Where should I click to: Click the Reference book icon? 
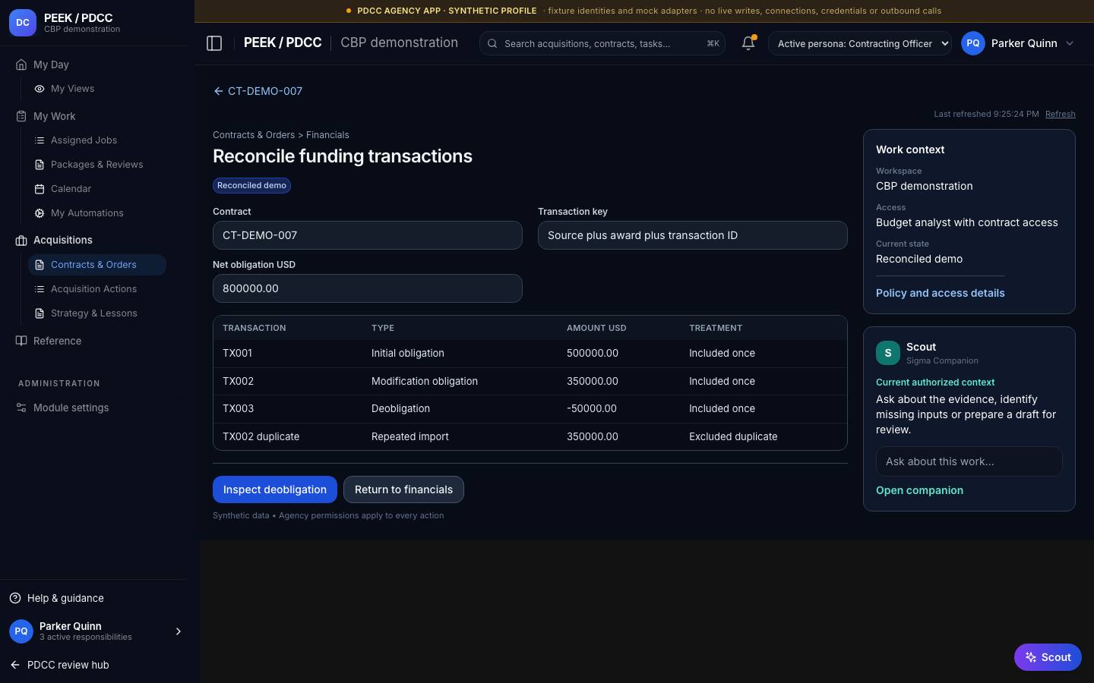21,341
